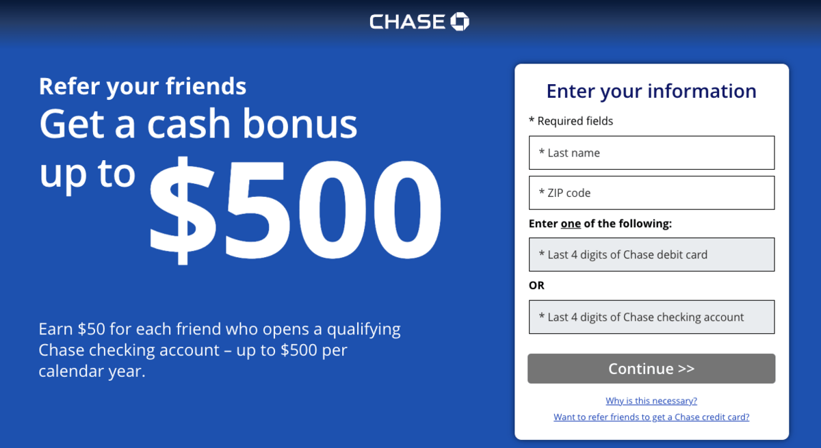Click the 'Refer your friends' heading
Viewport: 821px width, 448px height.
pyautogui.click(x=142, y=86)
